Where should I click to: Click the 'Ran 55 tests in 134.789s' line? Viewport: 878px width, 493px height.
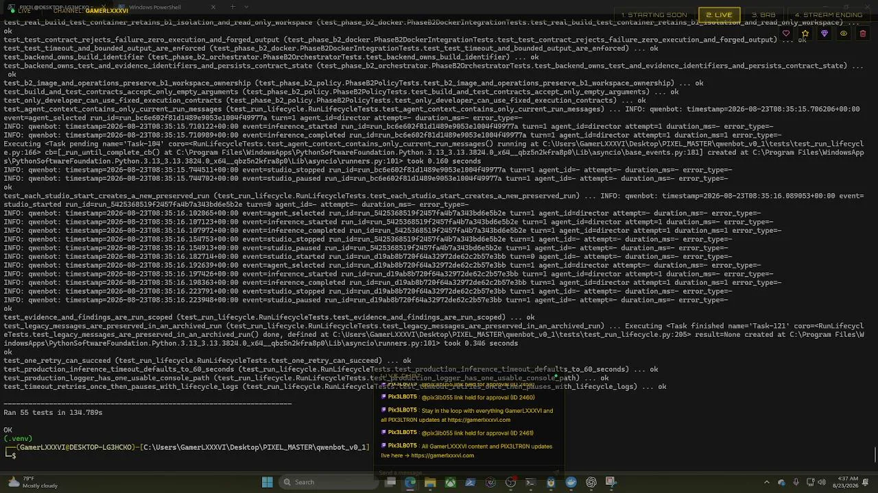click(53, 412)
